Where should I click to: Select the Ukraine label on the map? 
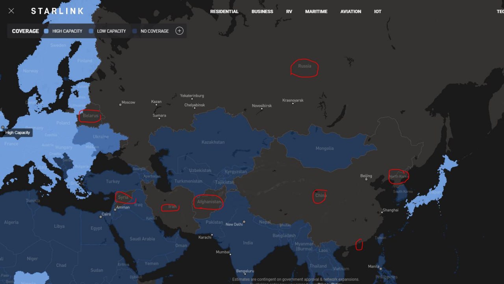tap(101, 137)
